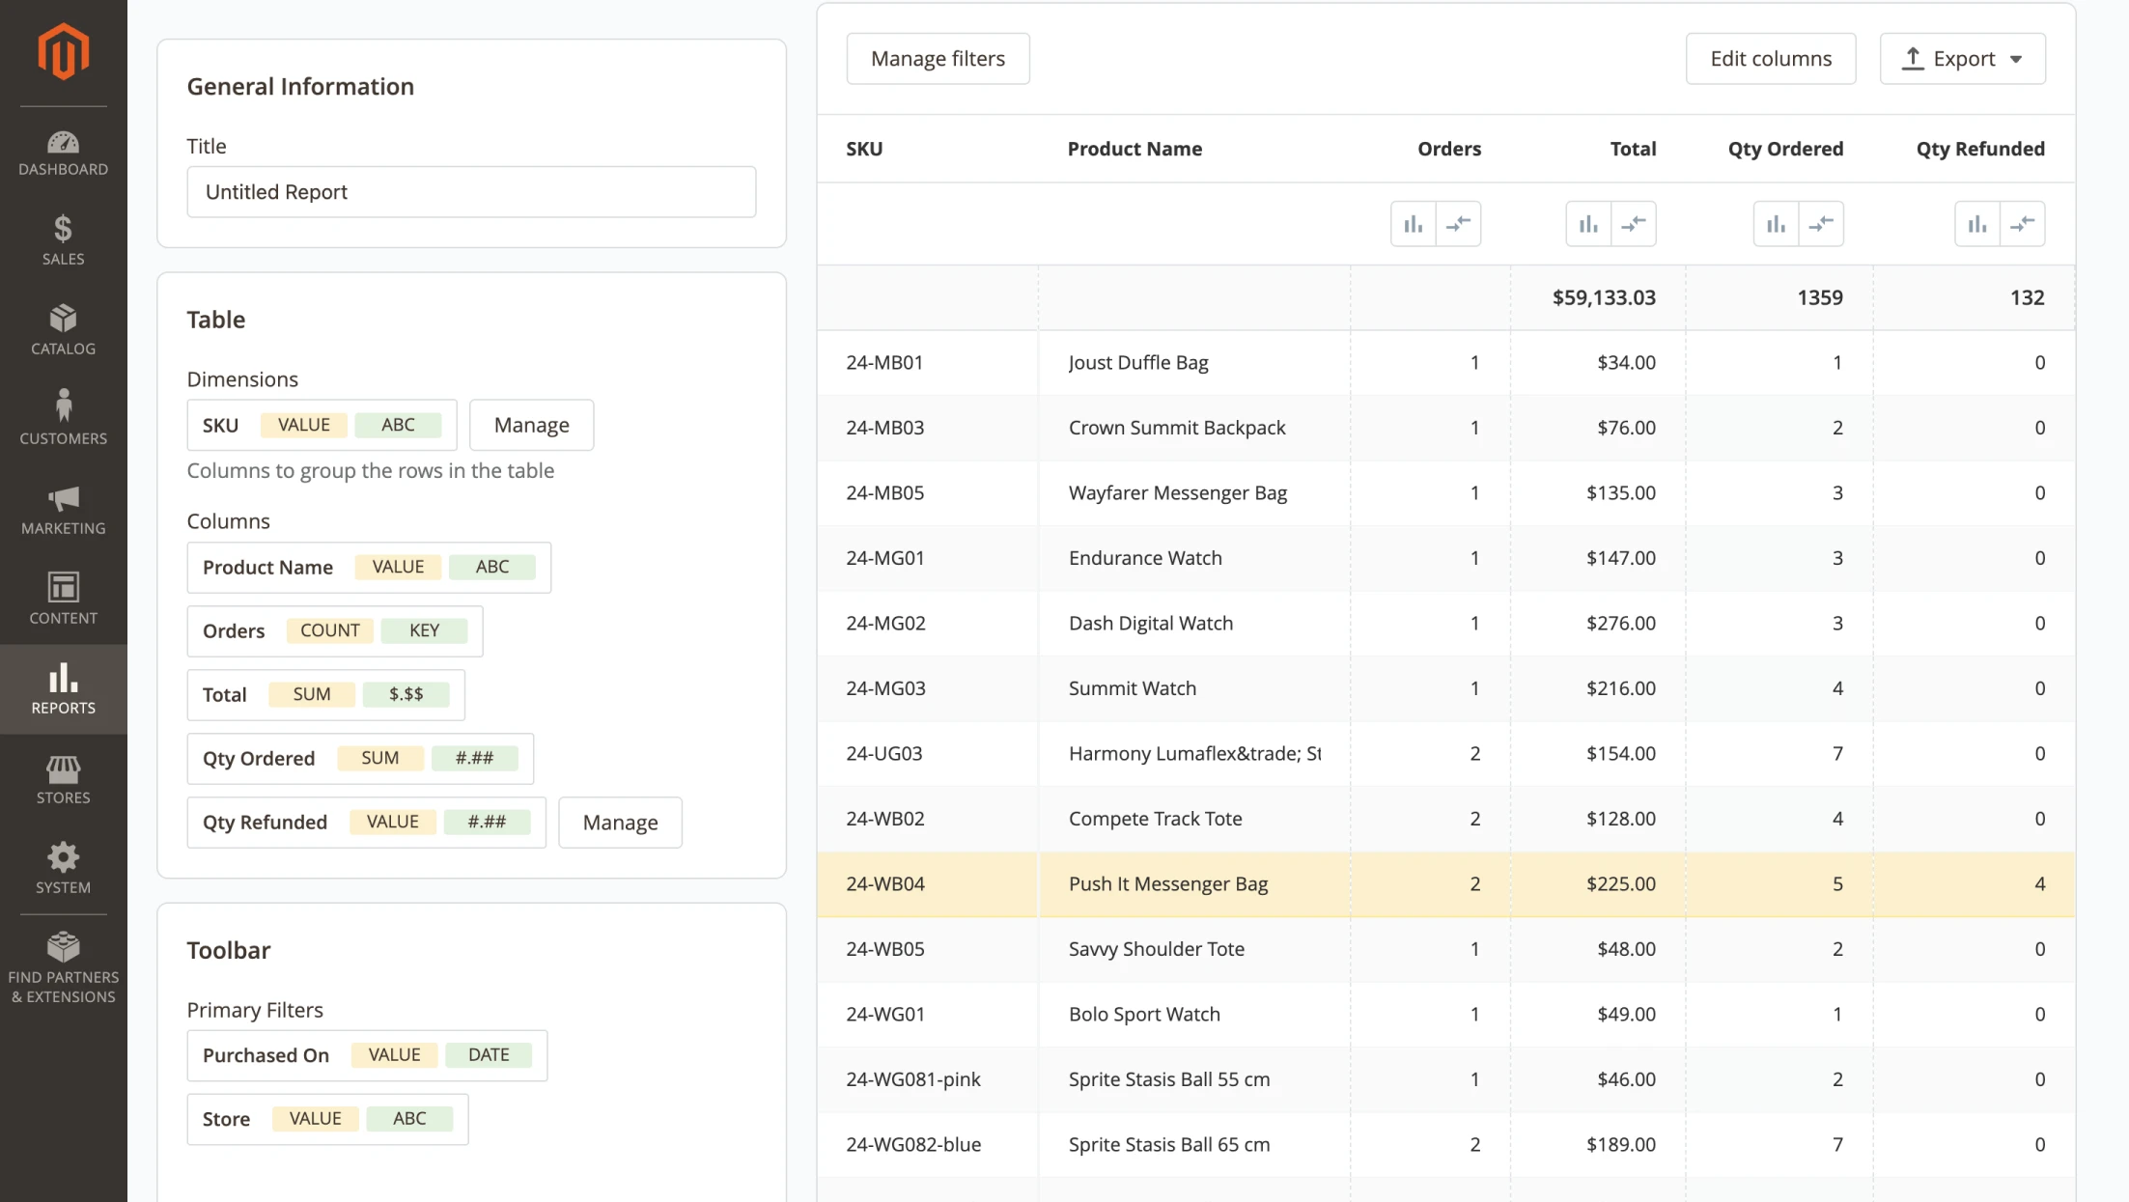The height and width of the screenshot is (1202, 2129).
Task: Click the Marketing sidebar icon
Action: click(63, 495)
